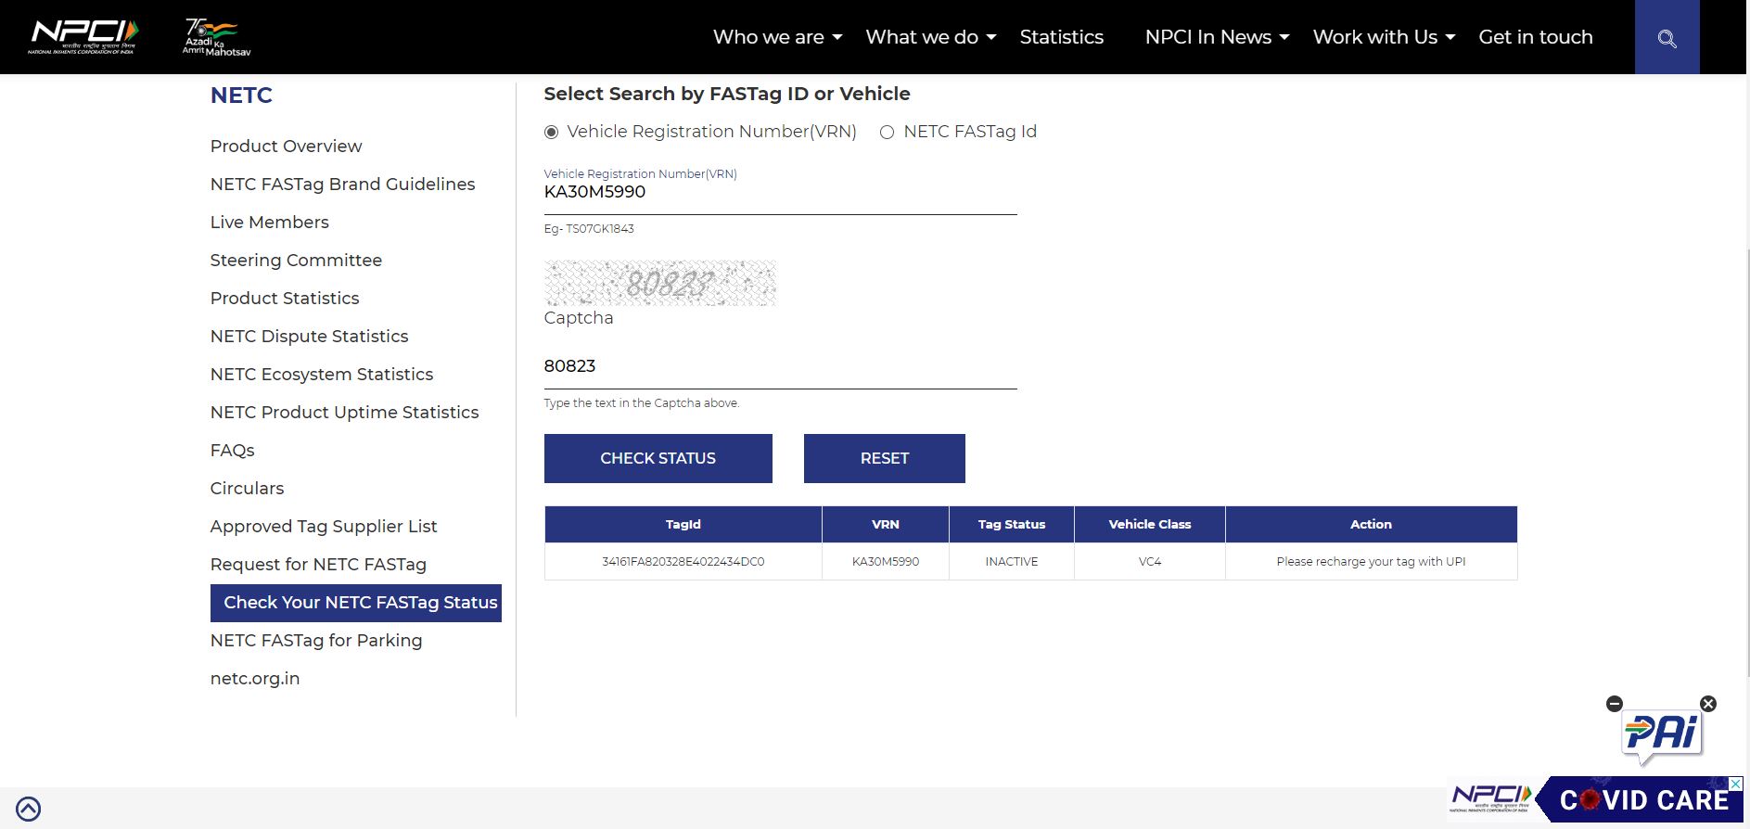1750x829 pixels.
Task: Open the Statistics menu item
Action: pos(1061,37)
